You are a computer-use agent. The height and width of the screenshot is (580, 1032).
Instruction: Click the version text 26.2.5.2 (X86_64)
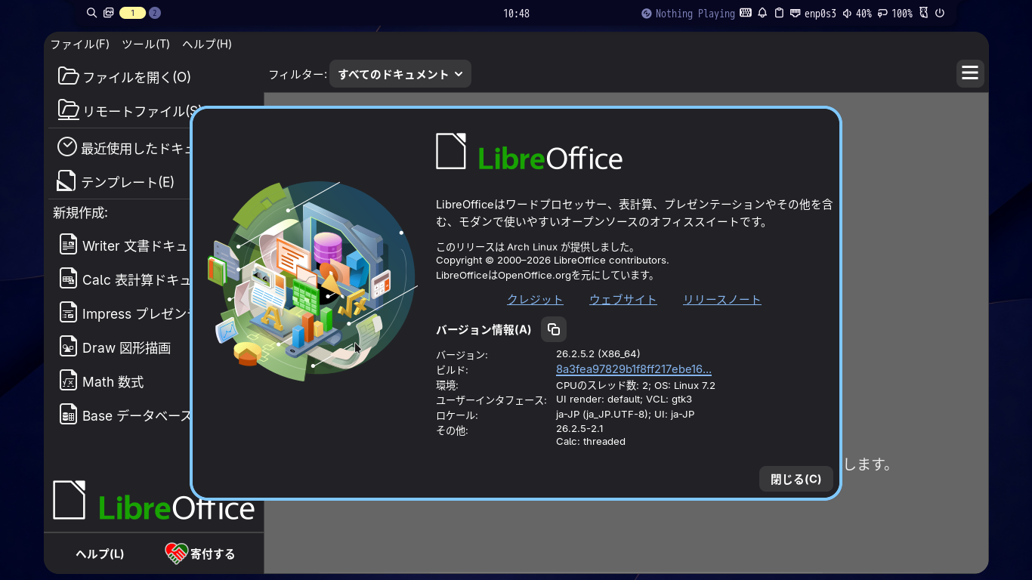tap(598, 353)
